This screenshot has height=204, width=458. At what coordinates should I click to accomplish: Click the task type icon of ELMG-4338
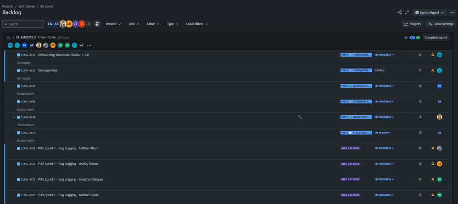(x=18, y=86)
